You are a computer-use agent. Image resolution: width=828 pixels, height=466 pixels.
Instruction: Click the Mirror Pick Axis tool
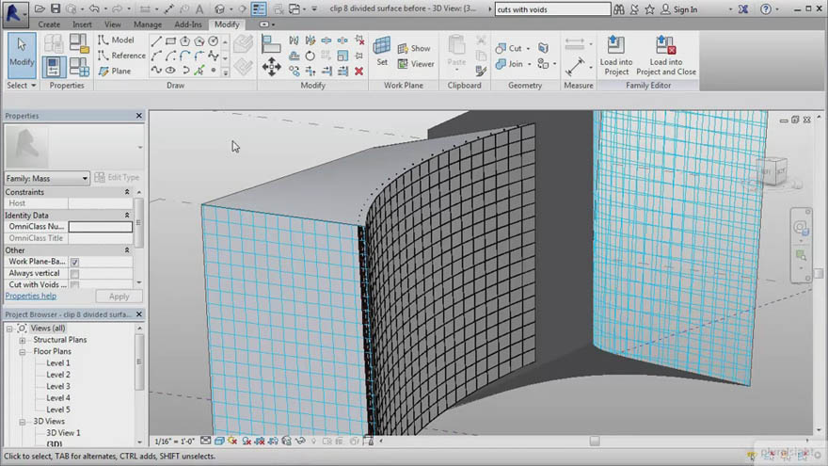(295, 40)
